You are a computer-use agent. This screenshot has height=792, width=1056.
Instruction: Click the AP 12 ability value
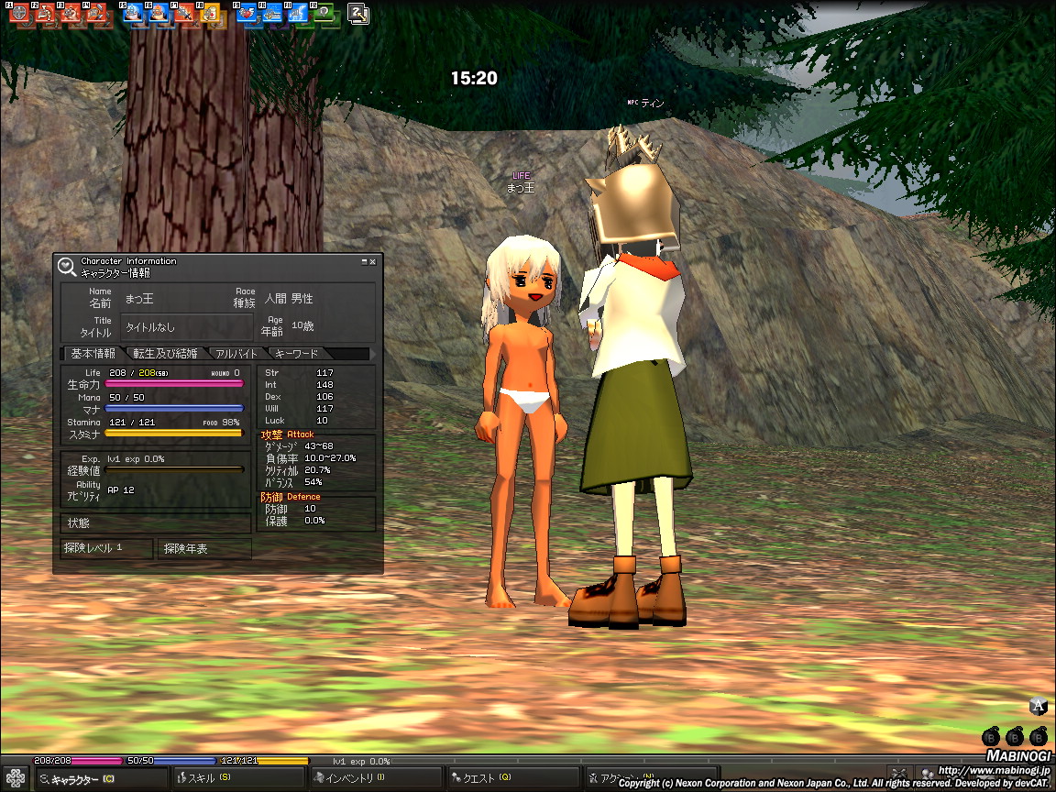pos(121,490)
